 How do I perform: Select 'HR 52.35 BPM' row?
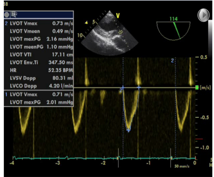pyautogui.click(x=39, y=70)
